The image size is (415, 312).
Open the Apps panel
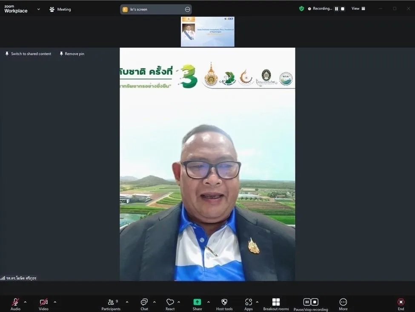[249, 302]
